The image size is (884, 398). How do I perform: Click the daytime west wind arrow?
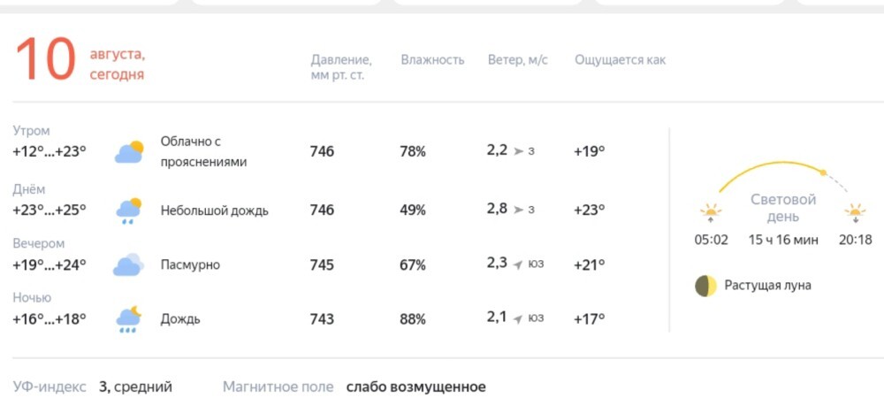519,210
